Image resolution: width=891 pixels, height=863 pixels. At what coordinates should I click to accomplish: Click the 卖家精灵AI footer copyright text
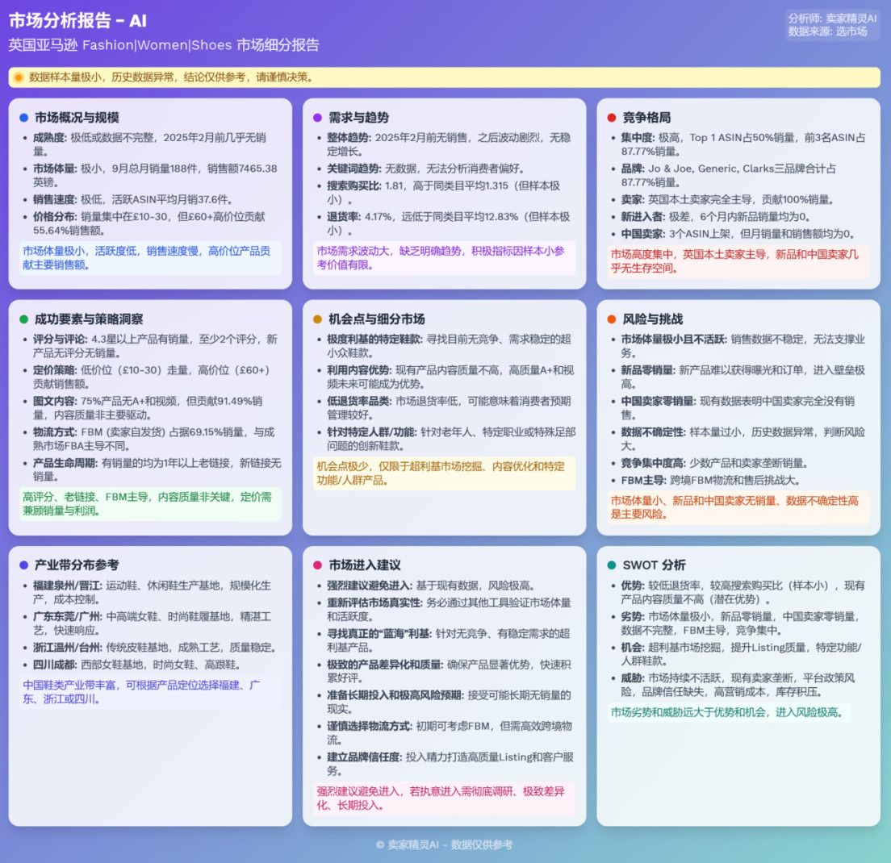[x=444, y=844]
